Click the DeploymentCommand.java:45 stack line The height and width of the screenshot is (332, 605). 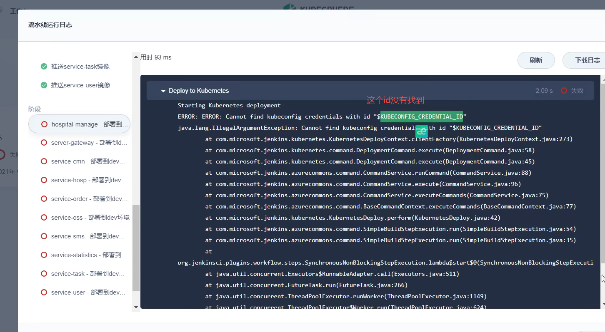pos(370,162)
